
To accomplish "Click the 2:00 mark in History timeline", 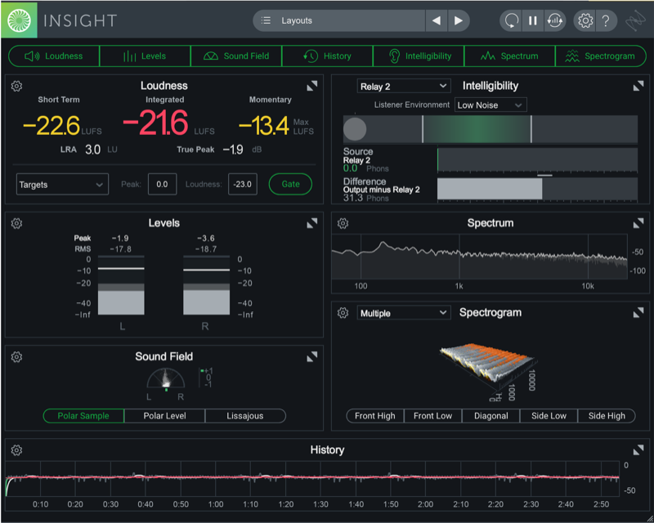I will [425, 504].
